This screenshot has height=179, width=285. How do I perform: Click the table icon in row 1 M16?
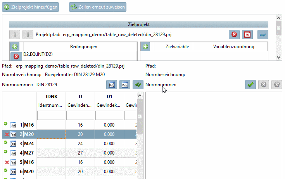(x=13, y=125)
